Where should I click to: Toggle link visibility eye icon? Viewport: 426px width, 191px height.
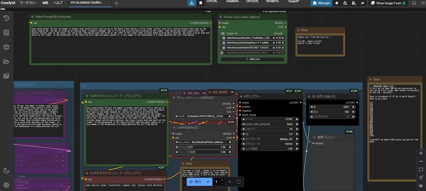tap(421, 186)
